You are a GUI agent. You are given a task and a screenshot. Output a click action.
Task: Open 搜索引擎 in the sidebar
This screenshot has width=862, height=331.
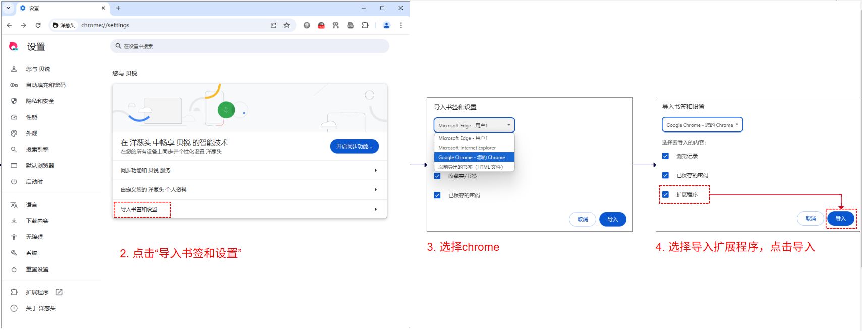click(x=37, y=150)
